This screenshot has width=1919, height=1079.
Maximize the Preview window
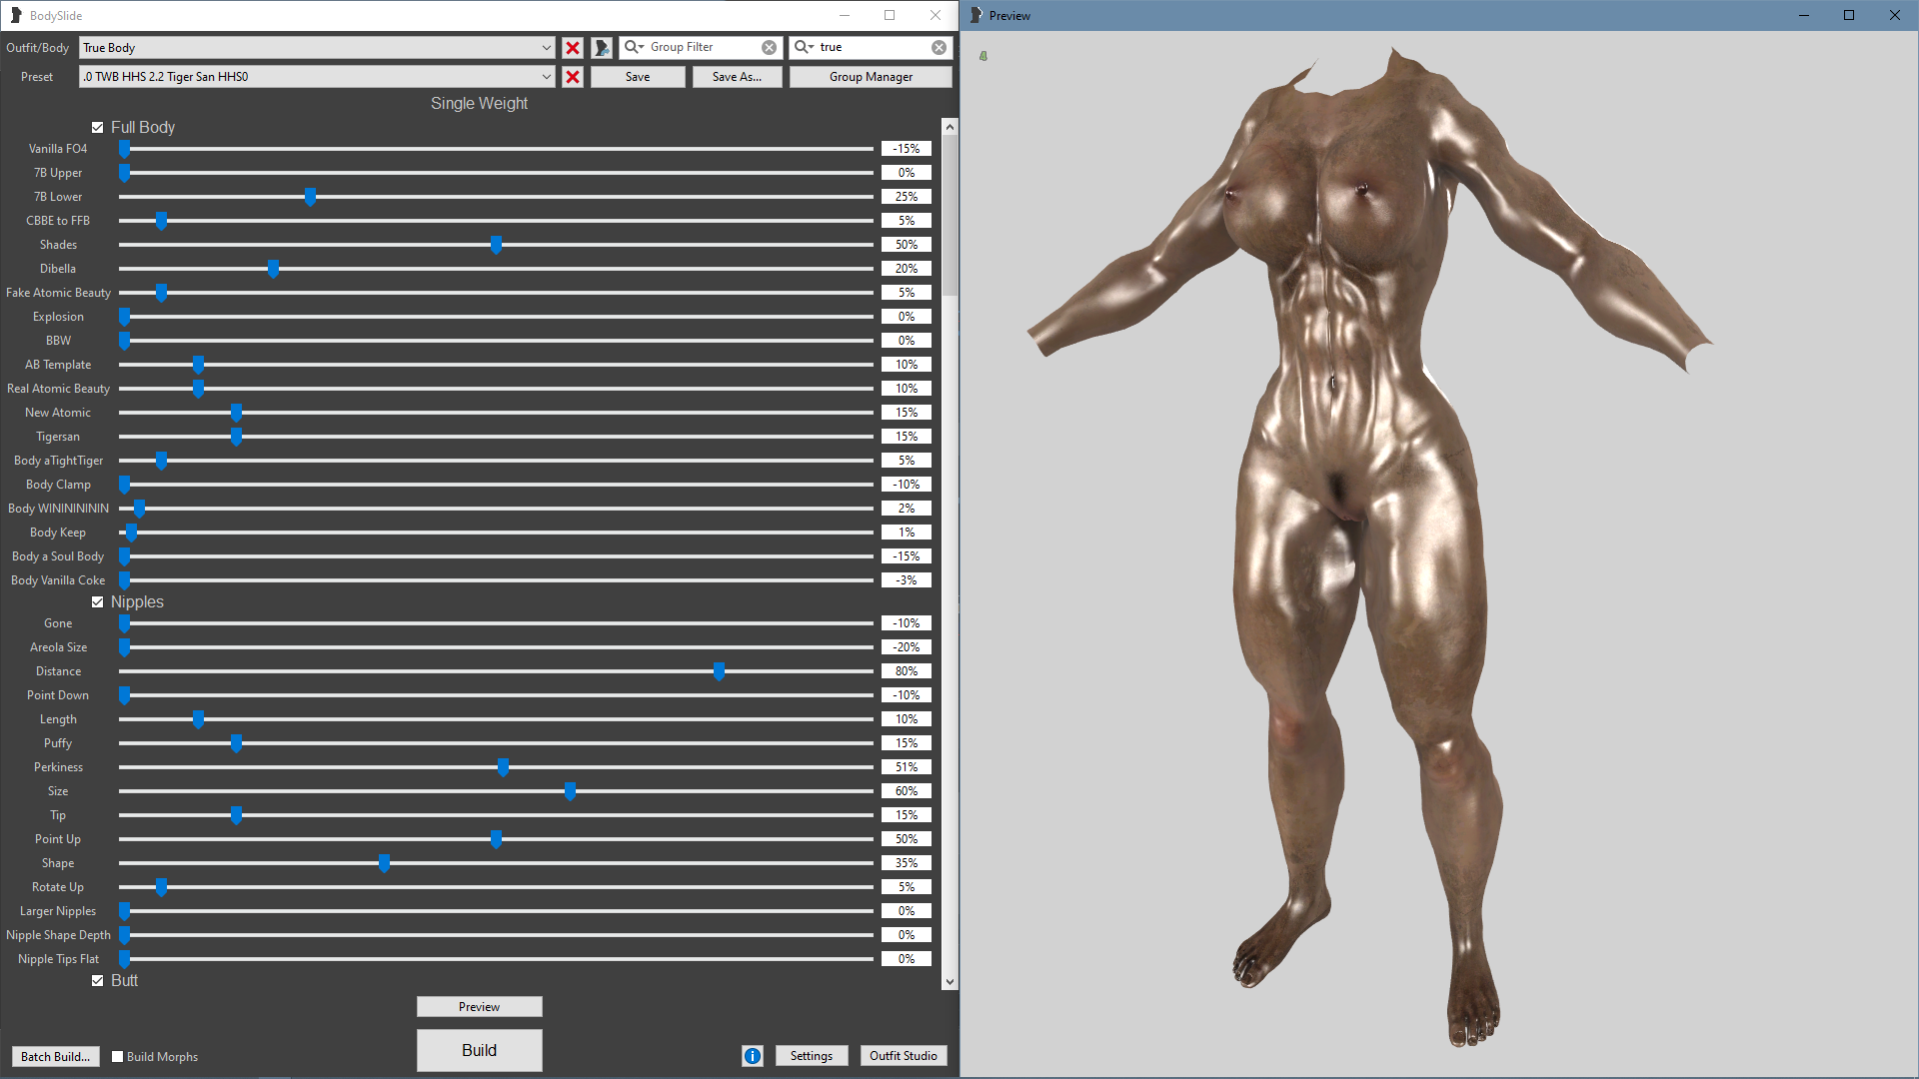pos(1849,15)
